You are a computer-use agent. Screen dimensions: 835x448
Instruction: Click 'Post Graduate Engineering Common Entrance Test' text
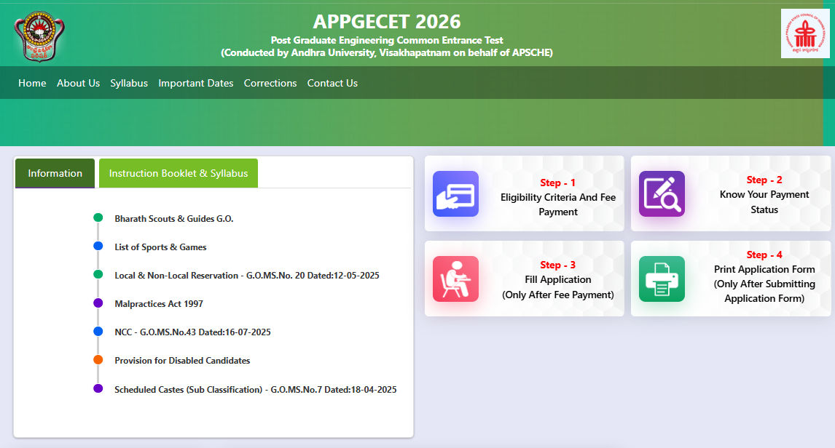(x=387, y=40)
